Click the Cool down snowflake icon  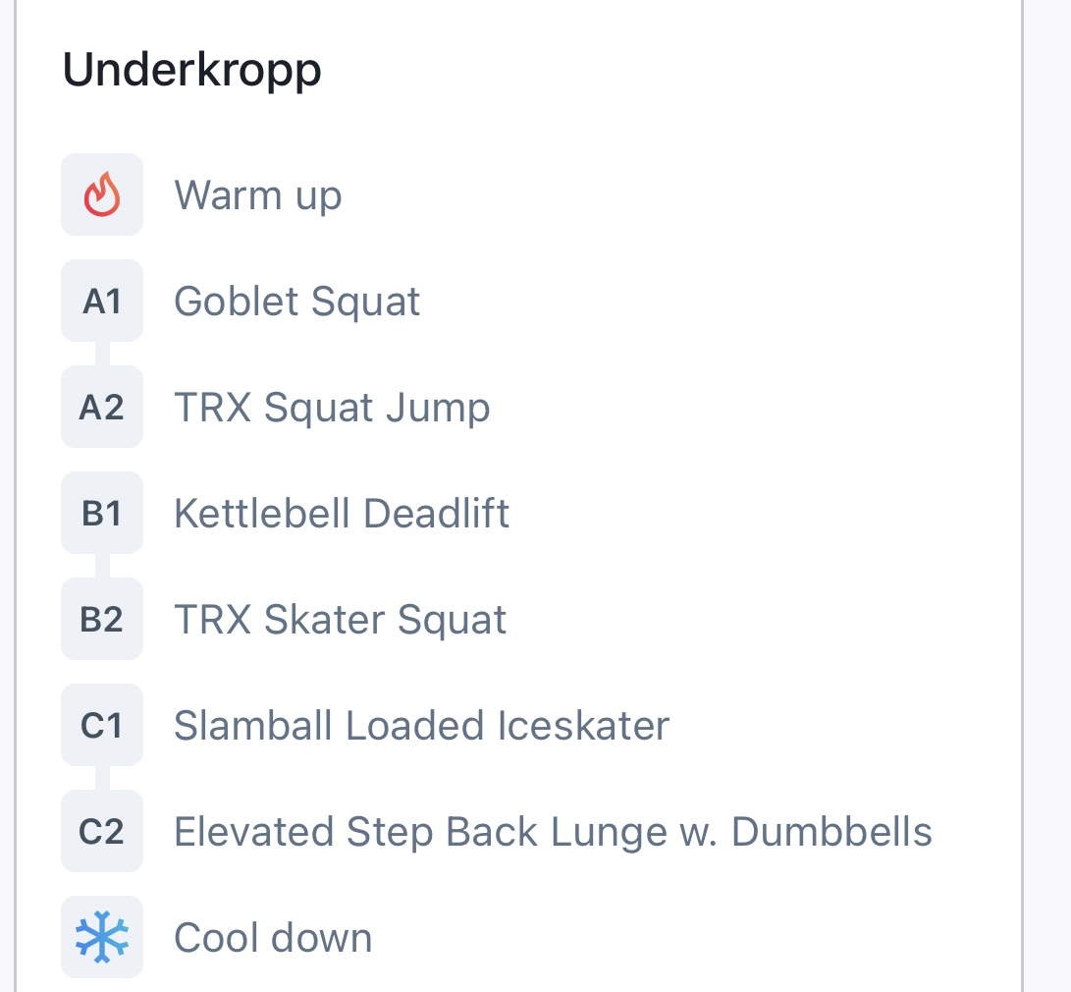tap(102, 937)
